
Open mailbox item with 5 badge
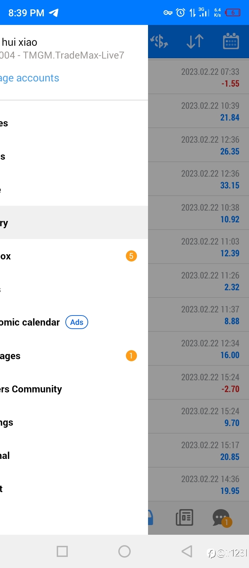74,256
